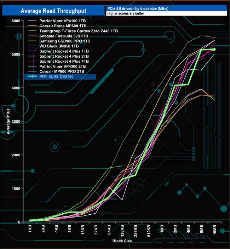Click the Average MB/s axis title
This screenshot has height=249, width=230.
pyautogui.click(x=8, y=121)
